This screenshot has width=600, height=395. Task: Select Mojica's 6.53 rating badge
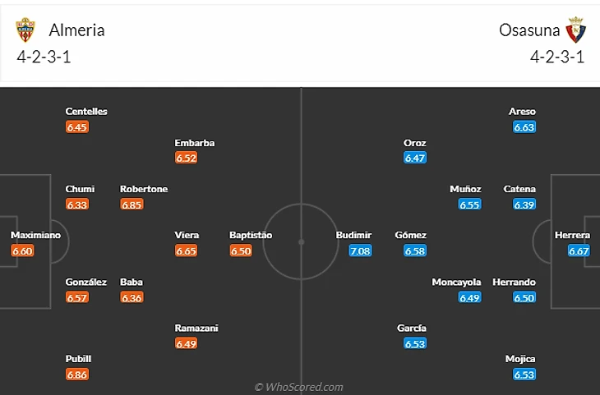[524, 374]
